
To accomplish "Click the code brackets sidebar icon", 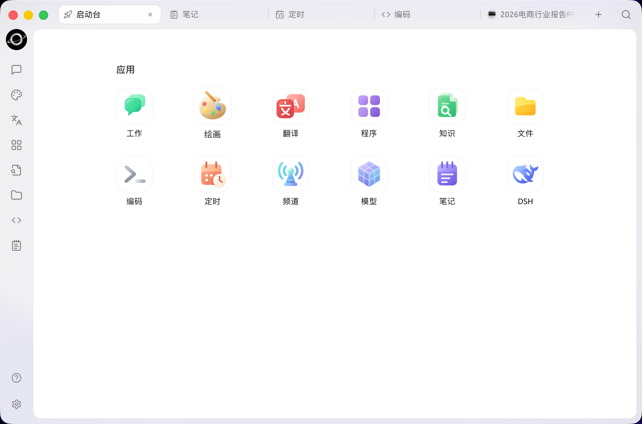I will (16, 220).
